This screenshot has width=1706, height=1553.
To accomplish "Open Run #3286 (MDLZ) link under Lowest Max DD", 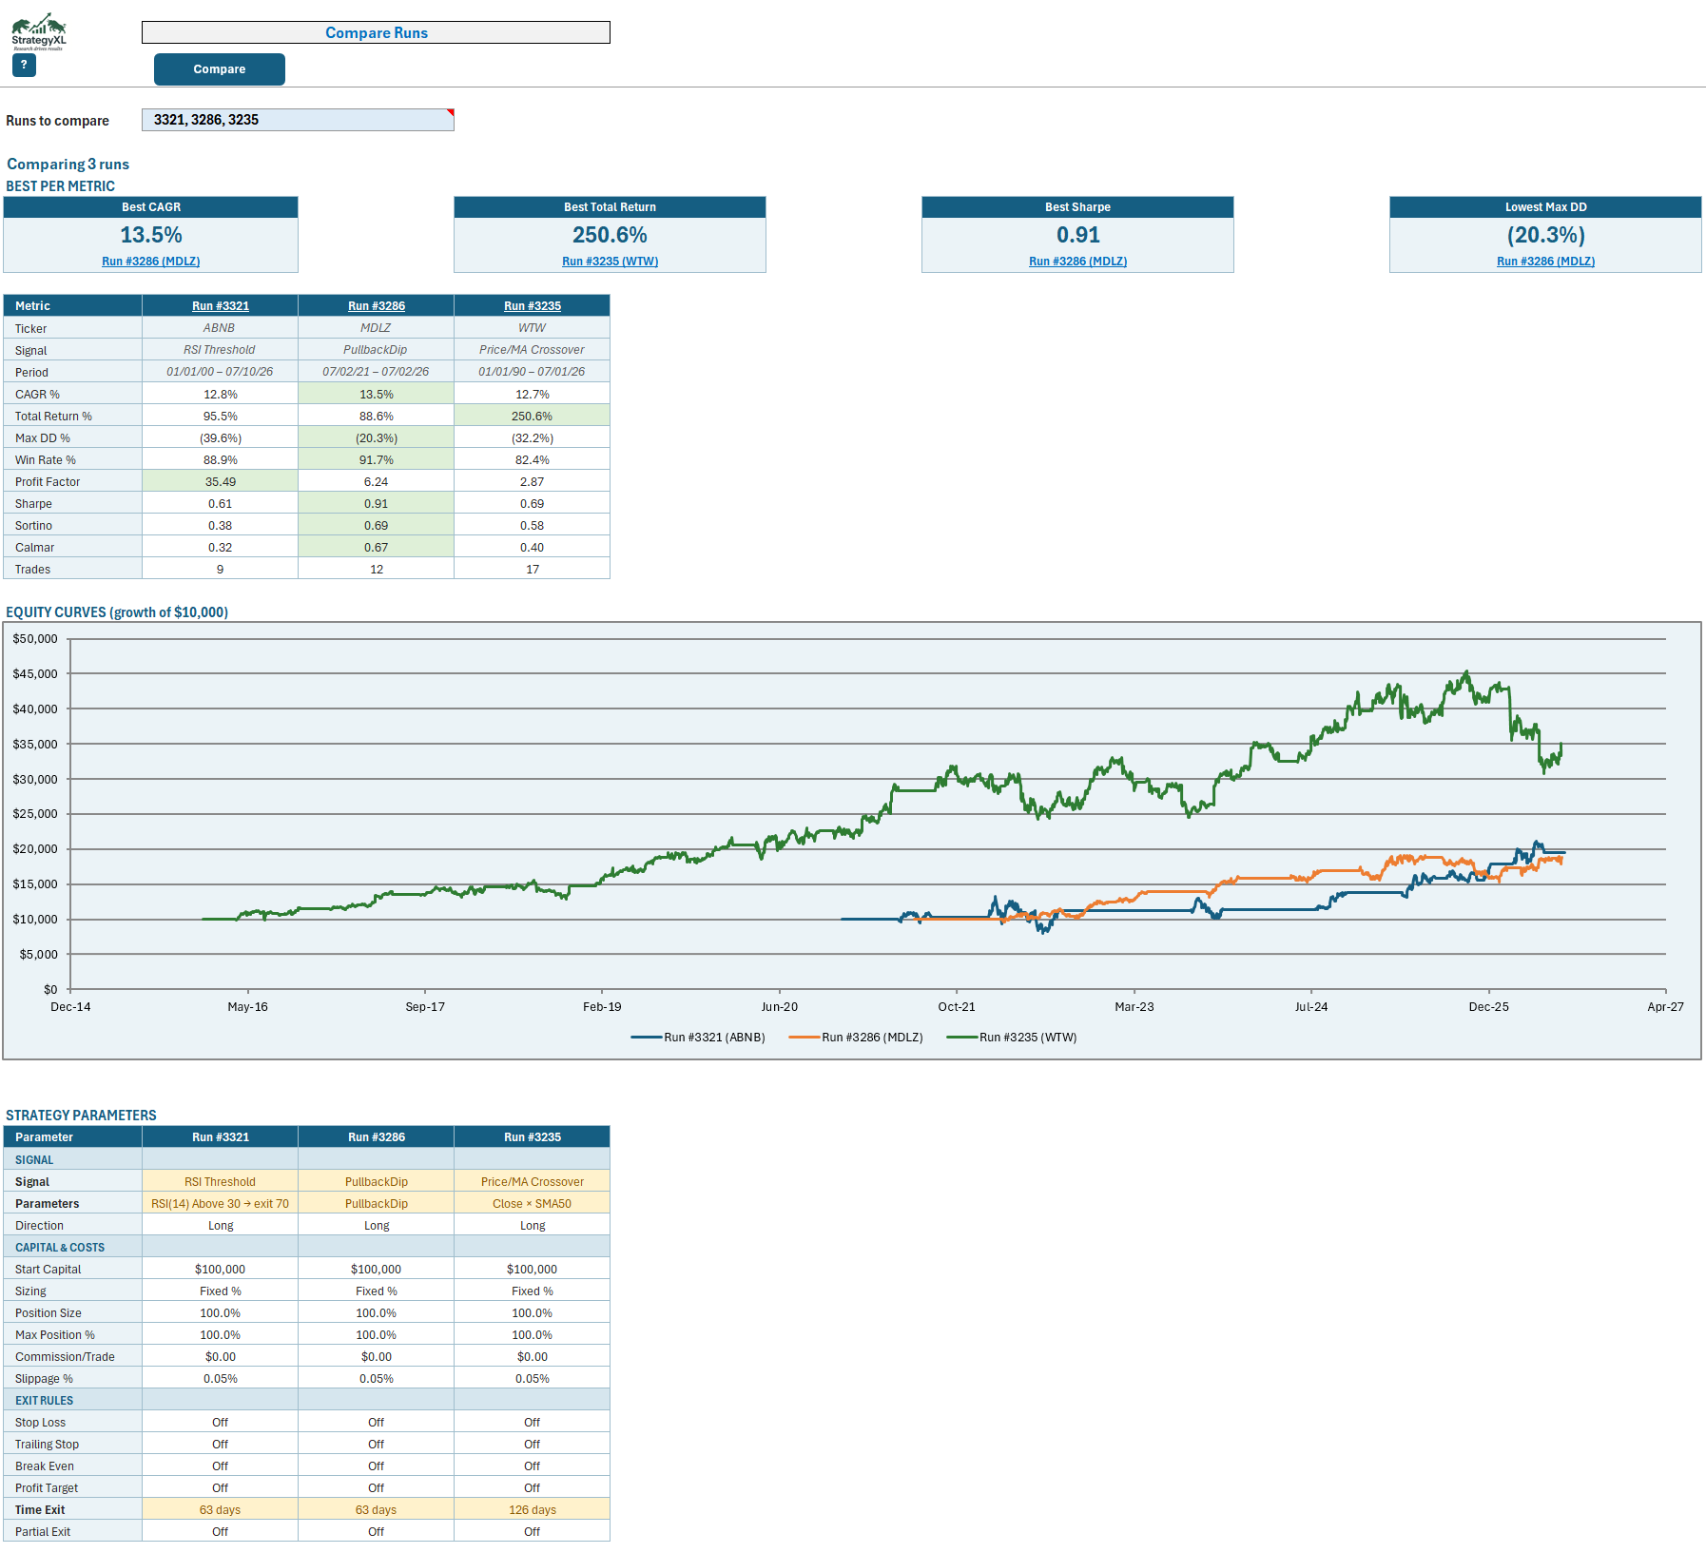I will (x=1546, y=262).
